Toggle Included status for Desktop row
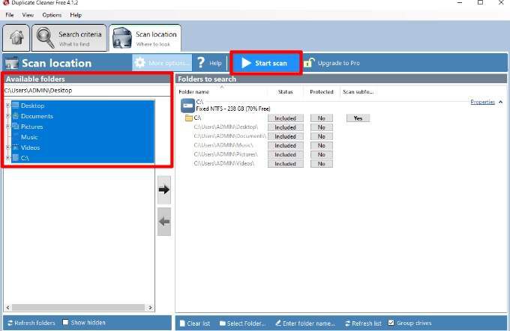The image size is (510, 331). click(285, 127)
